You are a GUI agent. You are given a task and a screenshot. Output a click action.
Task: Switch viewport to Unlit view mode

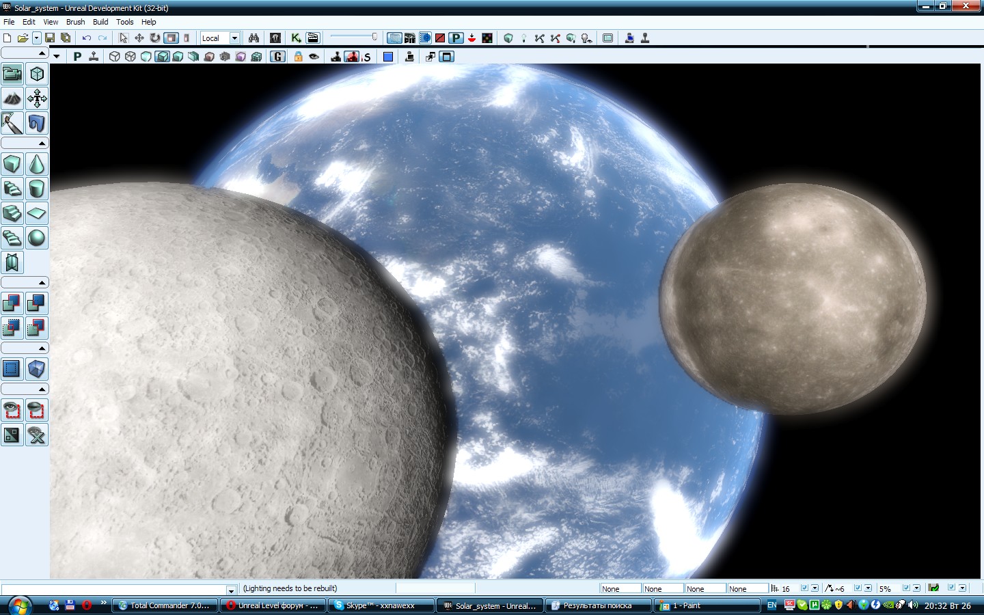tap(146, 57)
